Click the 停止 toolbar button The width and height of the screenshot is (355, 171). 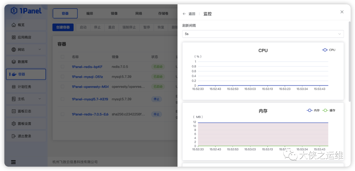[x=97, y=27]
